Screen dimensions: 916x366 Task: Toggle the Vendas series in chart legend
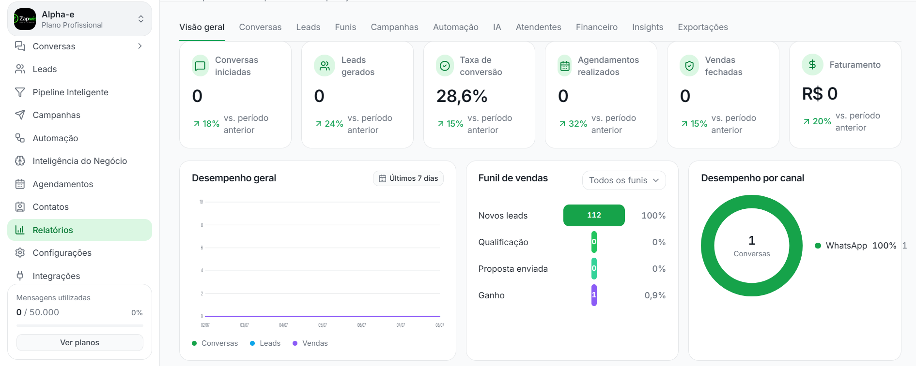[x=310, y=343]
